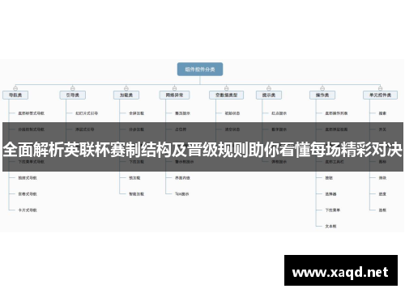Click the 底部操作列表 leaf under 操作类
Screen dimensions: 405x293
point(336,113)
